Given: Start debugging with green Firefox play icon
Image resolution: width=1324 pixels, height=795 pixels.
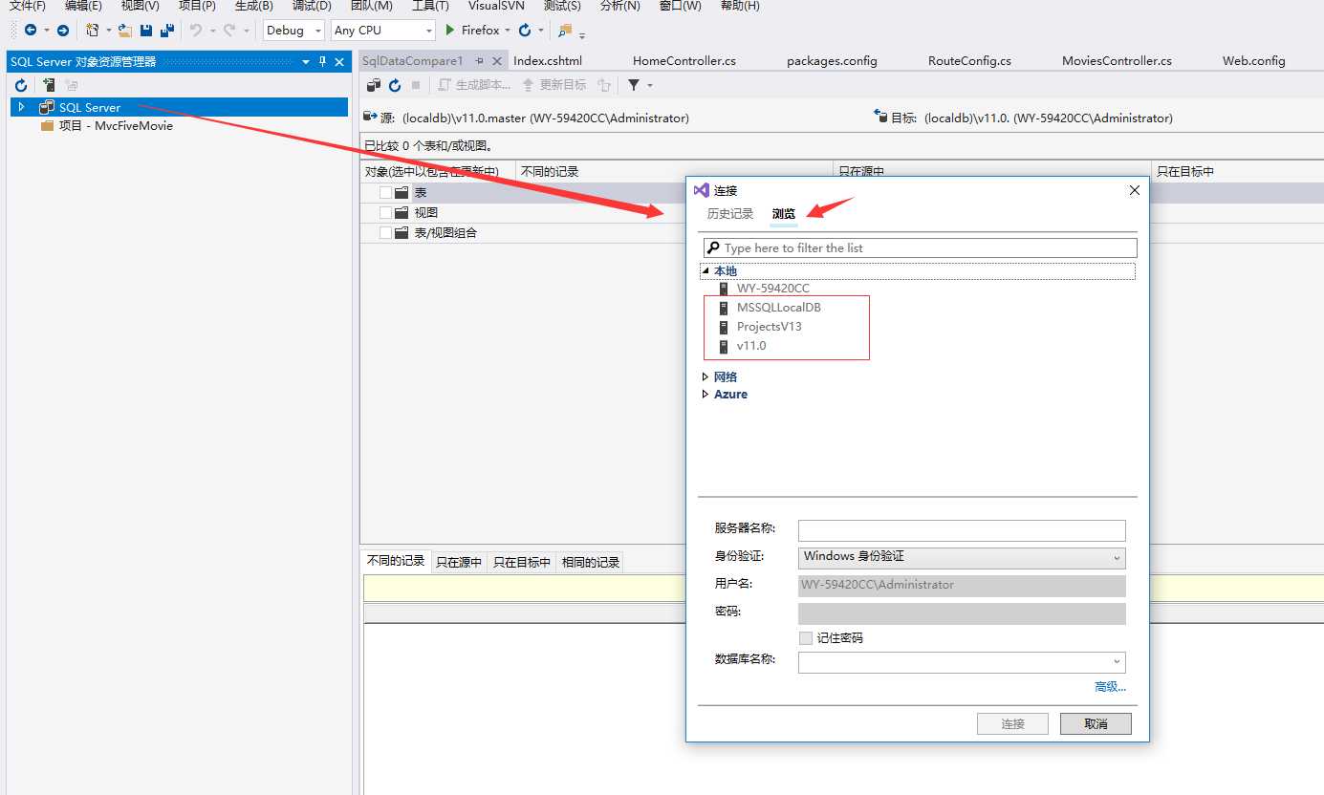Looking at the screenshot, I should pyautogui.click(x=450, y=31).
